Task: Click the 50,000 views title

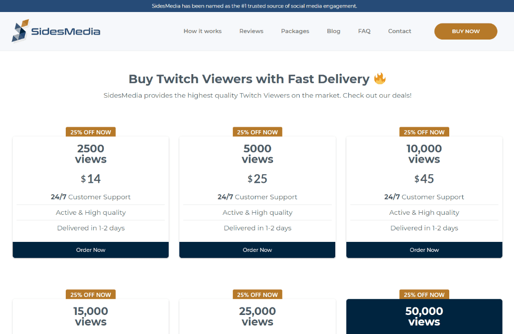Action: 424,316
